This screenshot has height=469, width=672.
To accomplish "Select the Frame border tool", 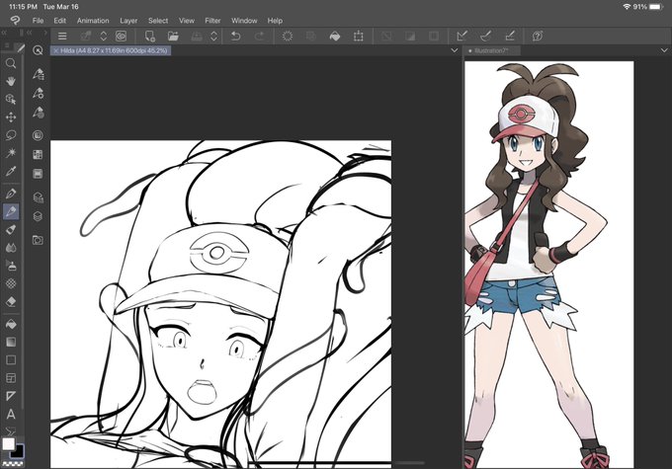I will 11,378.
